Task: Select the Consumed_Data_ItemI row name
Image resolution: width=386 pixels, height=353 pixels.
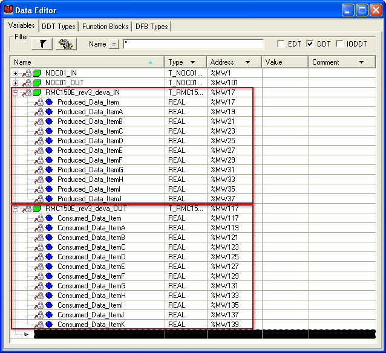Action: pos(90,305)
